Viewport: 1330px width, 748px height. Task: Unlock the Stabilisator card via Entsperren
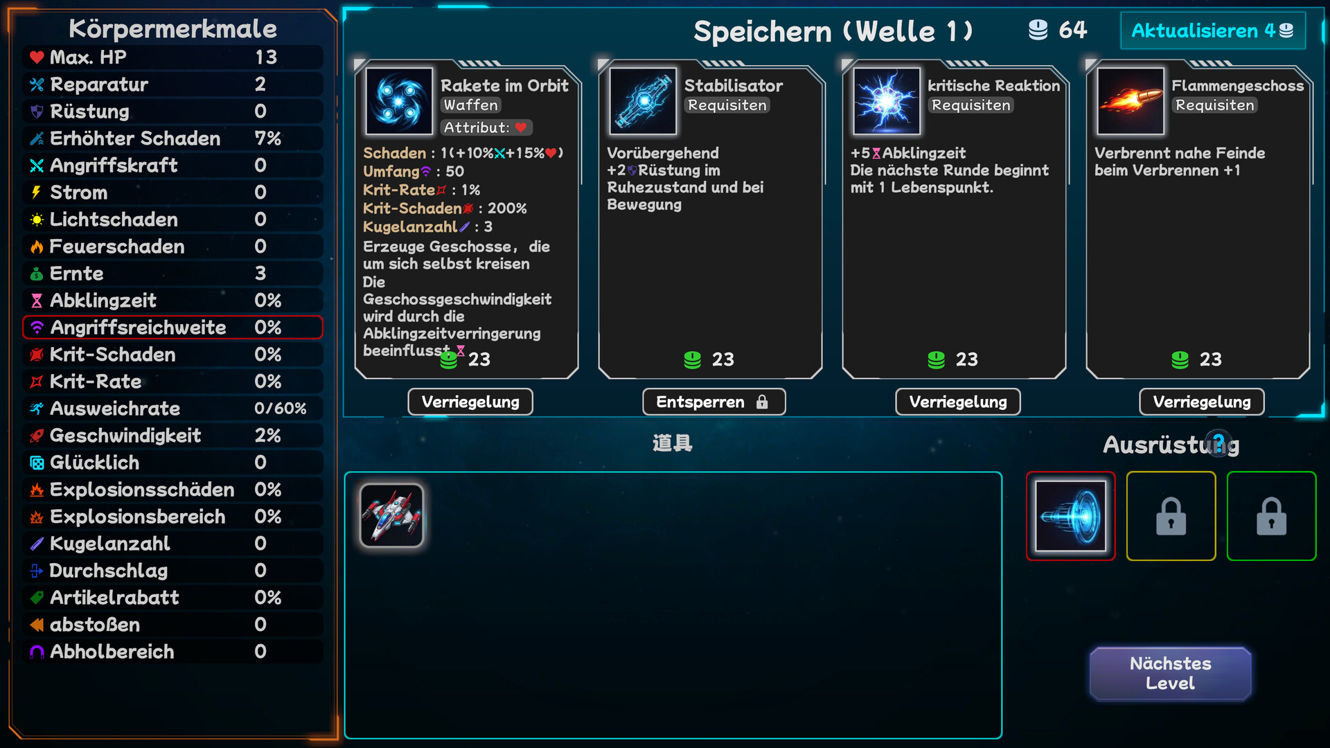coord(713,402)
